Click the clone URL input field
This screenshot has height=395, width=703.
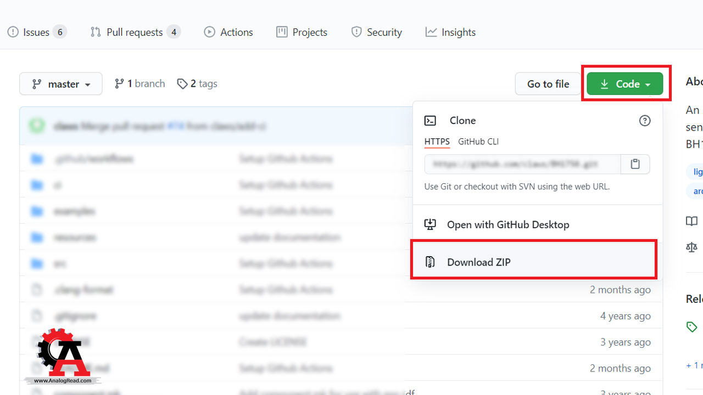coord(522,164)
